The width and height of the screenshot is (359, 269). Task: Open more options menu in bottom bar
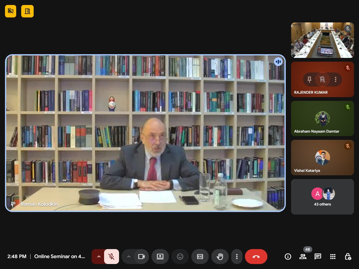pyautogui.click(x=237, y=257)
